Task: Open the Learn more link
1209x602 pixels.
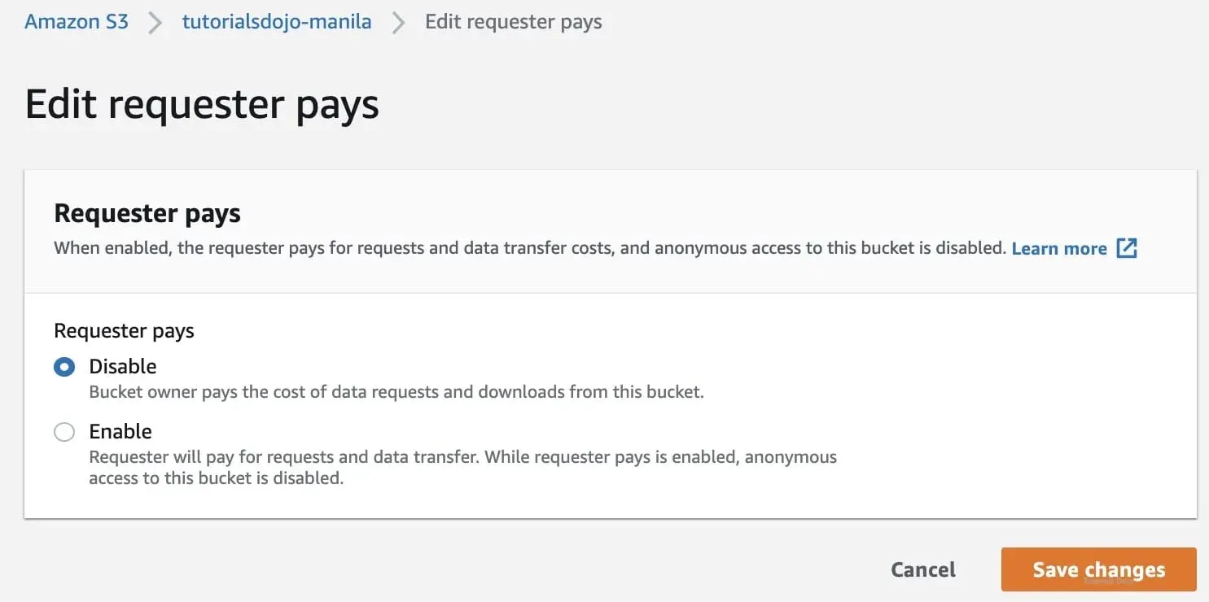Action: pos(1059,248)
